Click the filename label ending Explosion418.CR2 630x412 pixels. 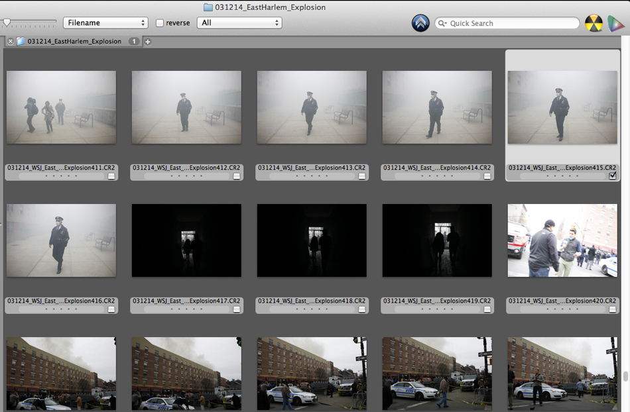pyautogui.click(x=312, y=301)
